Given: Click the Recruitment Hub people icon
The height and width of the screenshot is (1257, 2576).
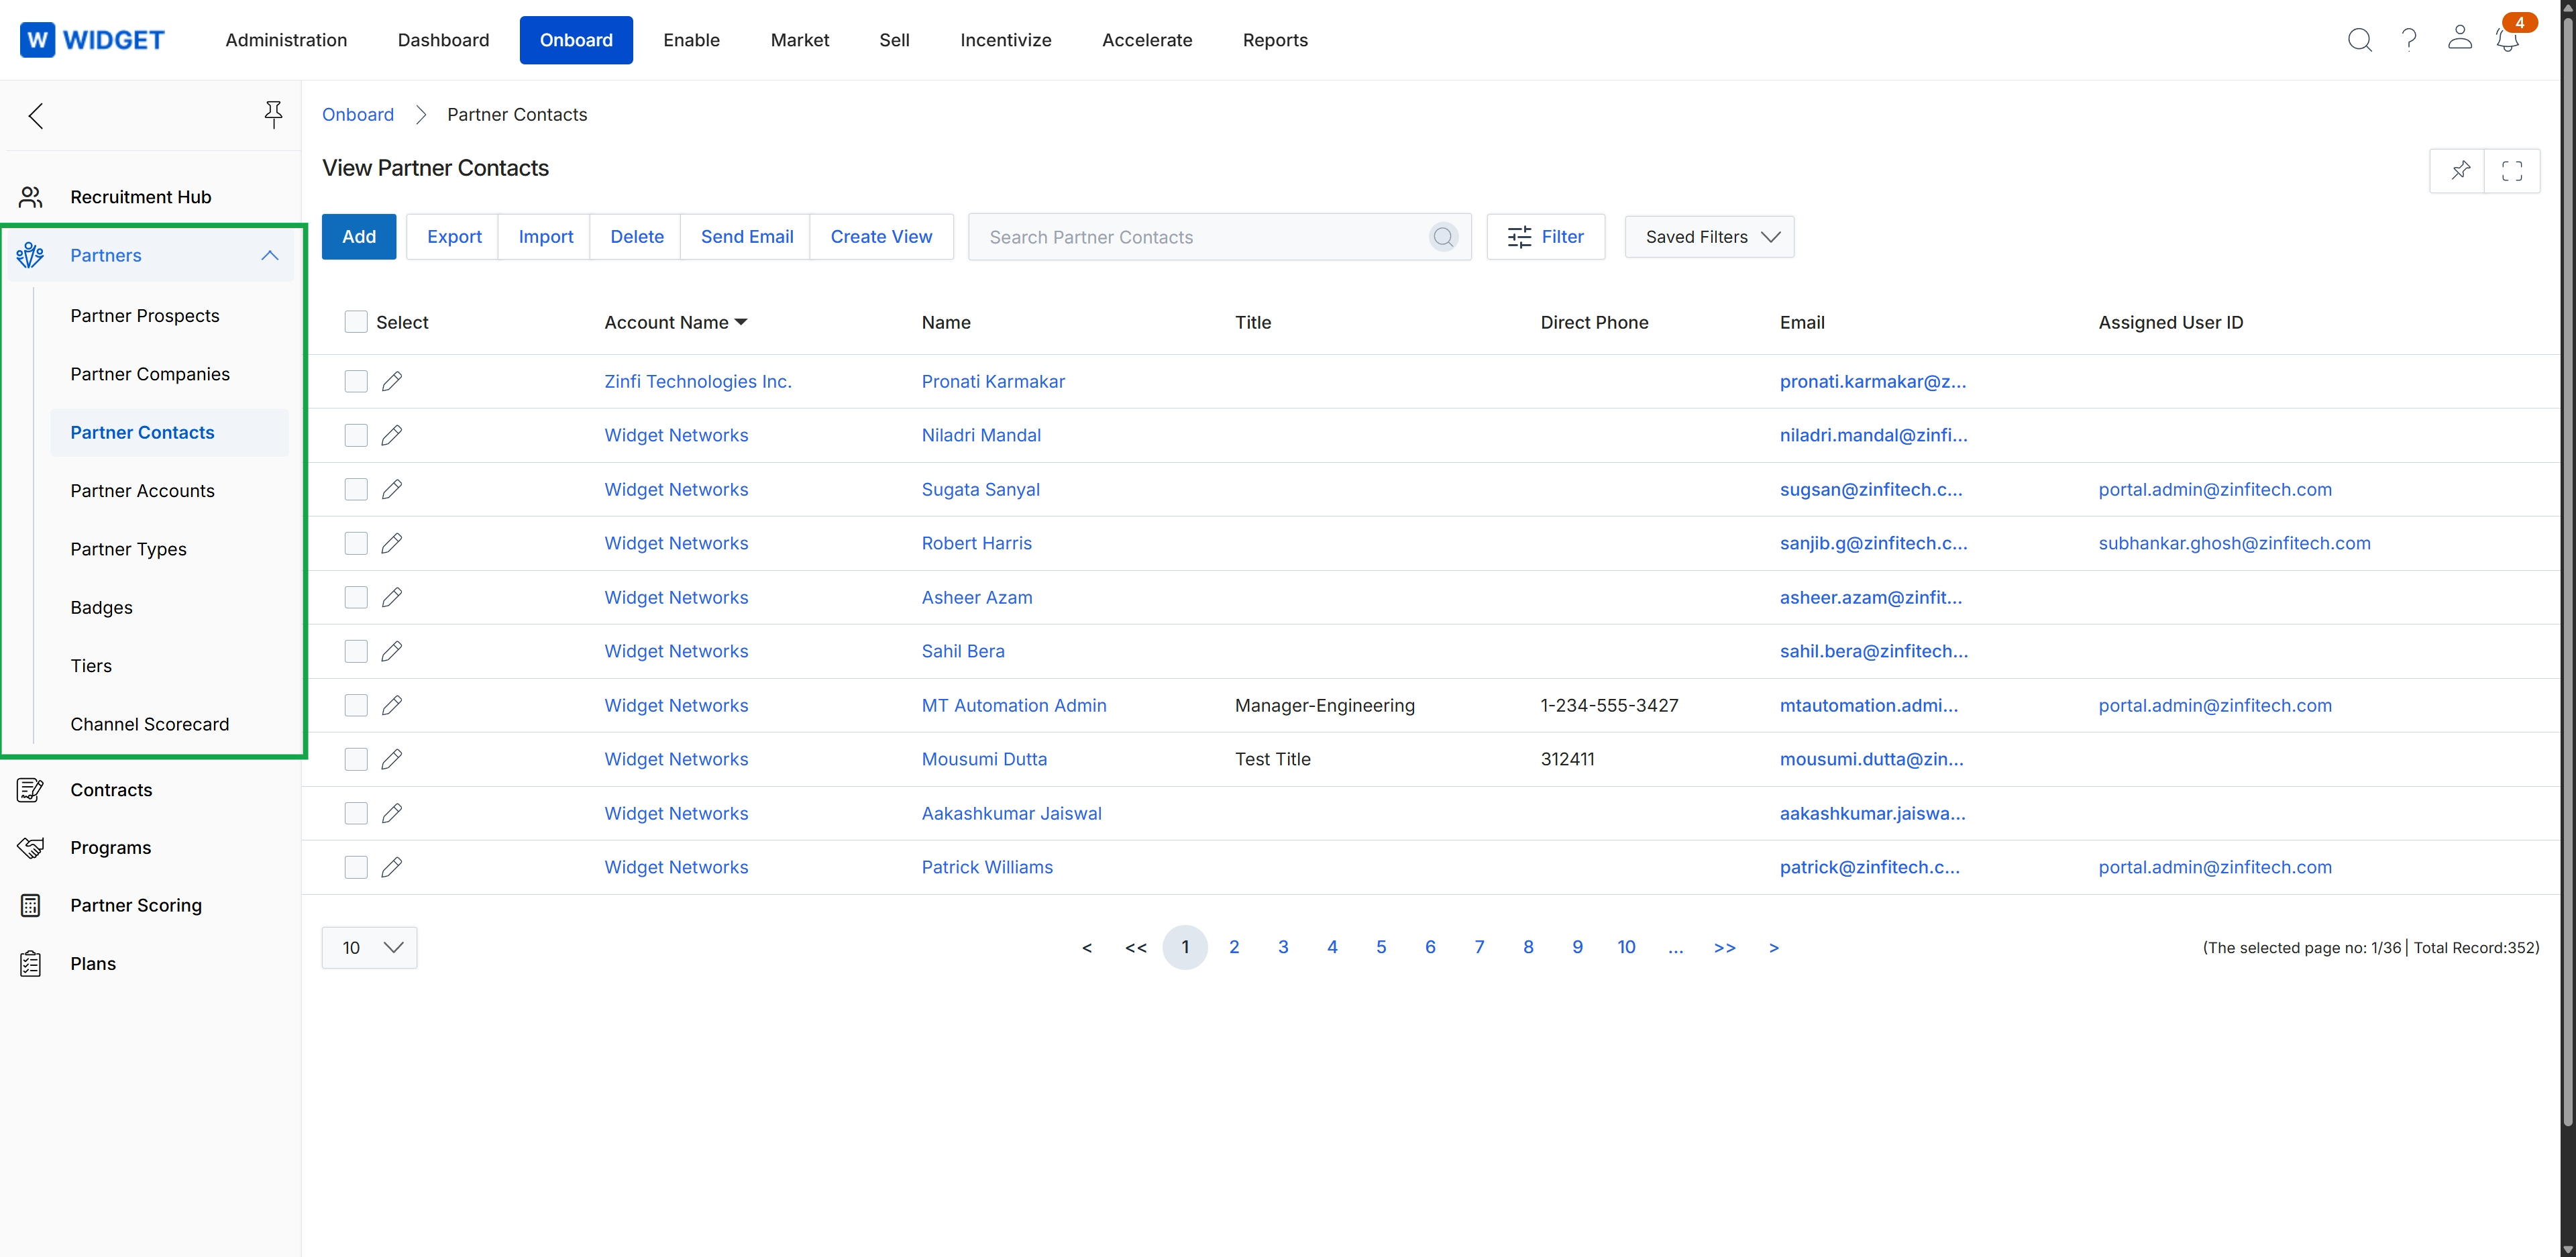Looking at the screenshot, I should click(31, 197).
